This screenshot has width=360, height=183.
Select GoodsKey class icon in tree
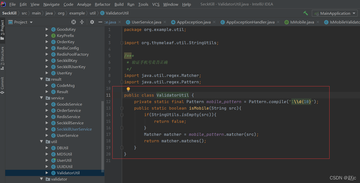coord(53,29)
